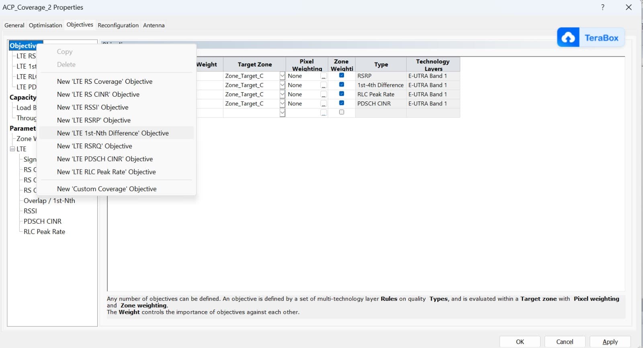Click the greyed Copy context menu entry
The height and width of the screenshot is (348, 643).
(x=116, y=52)
